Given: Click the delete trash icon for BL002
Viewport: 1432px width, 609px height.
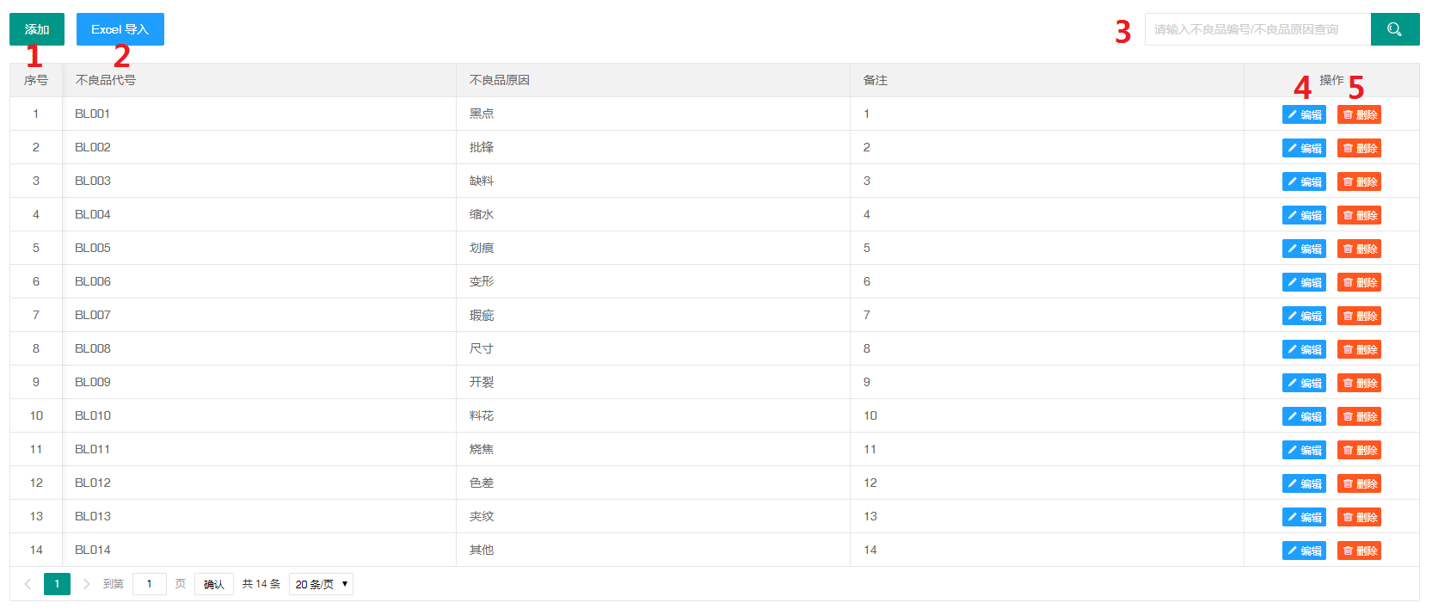Looking at the screenshot, I should (1348, 148).
